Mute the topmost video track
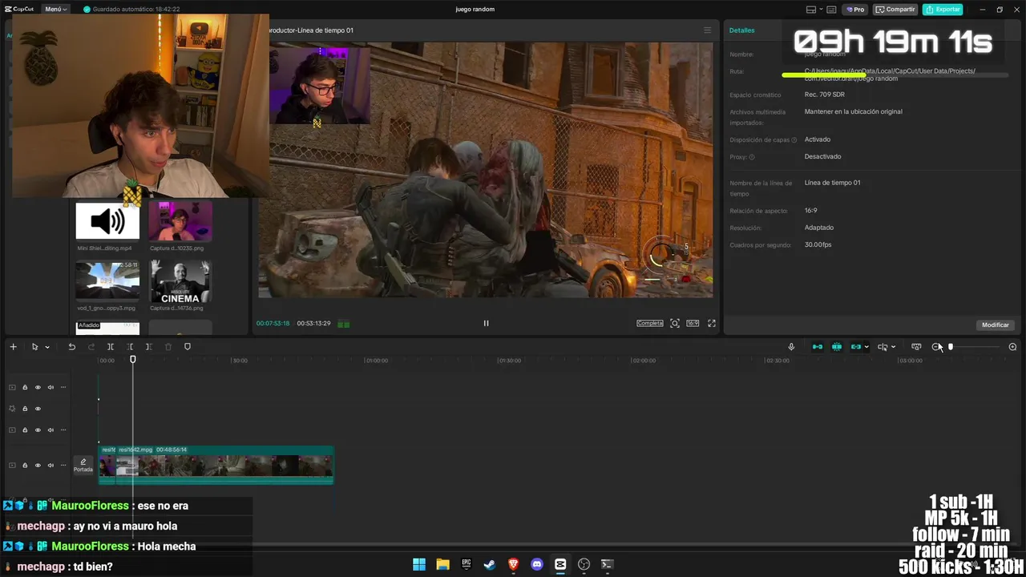This screenshot has width=1026, height=577. [x=50, y=387]
